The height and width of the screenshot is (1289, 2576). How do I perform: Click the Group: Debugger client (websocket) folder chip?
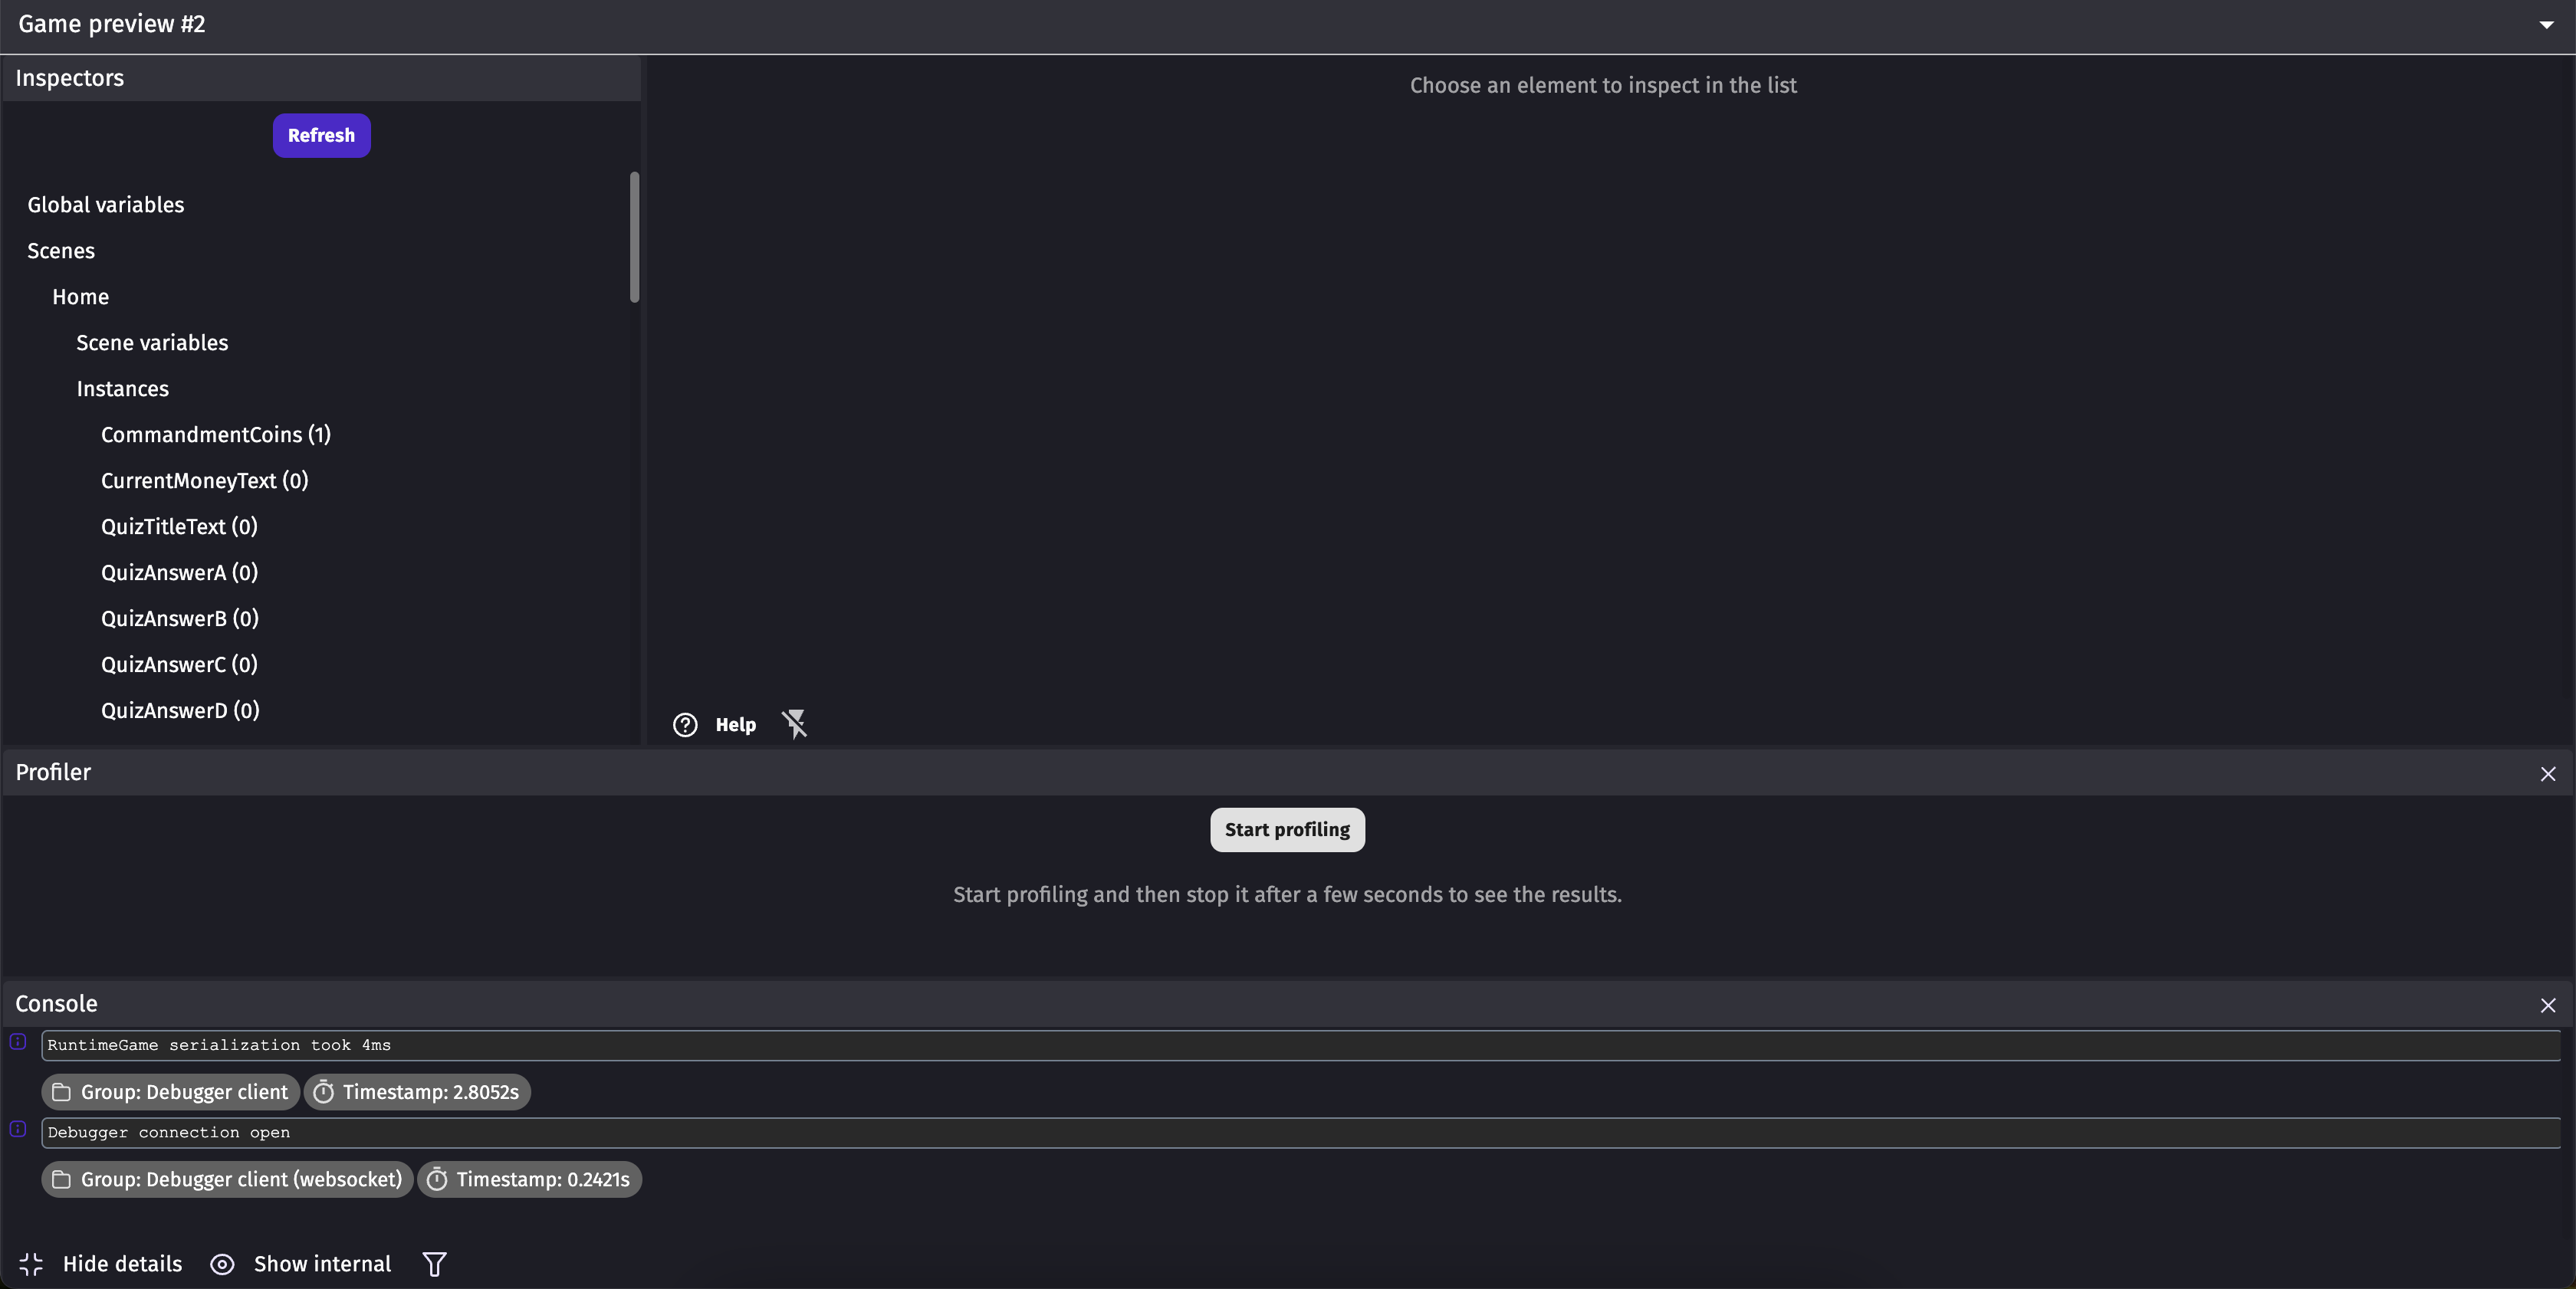pyautogui.click(x=227, y=1179)
